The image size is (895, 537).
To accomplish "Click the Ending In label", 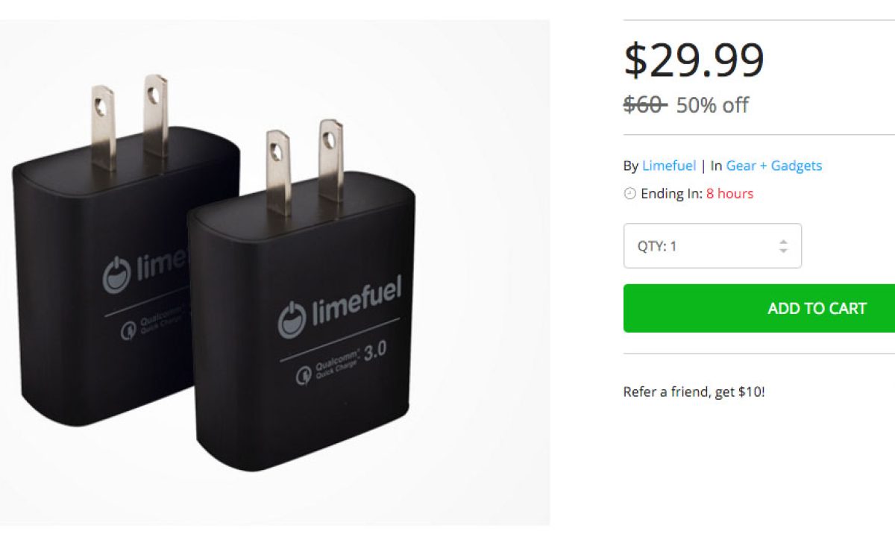I will click(x=671, y=194).
